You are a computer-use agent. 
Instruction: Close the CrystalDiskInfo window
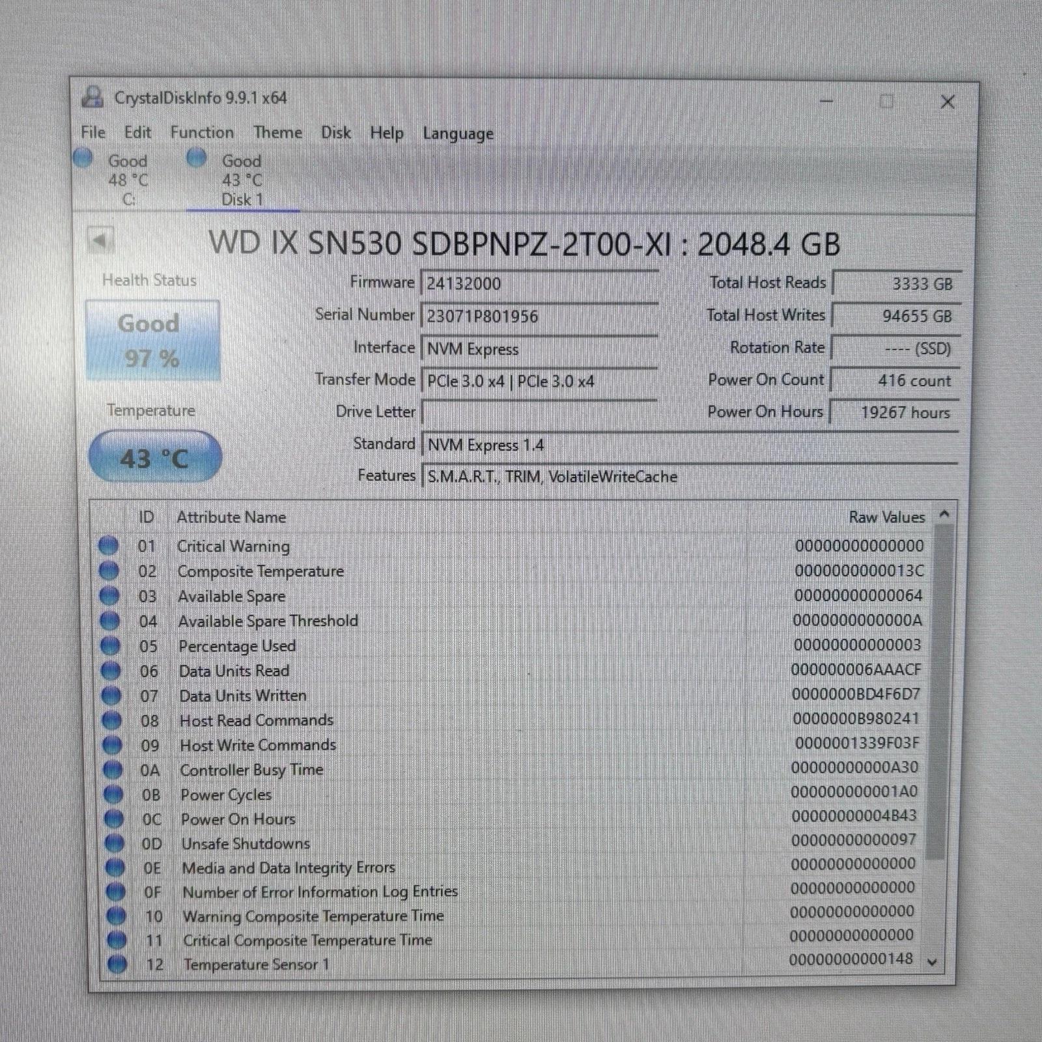click(x=948, y=102)
